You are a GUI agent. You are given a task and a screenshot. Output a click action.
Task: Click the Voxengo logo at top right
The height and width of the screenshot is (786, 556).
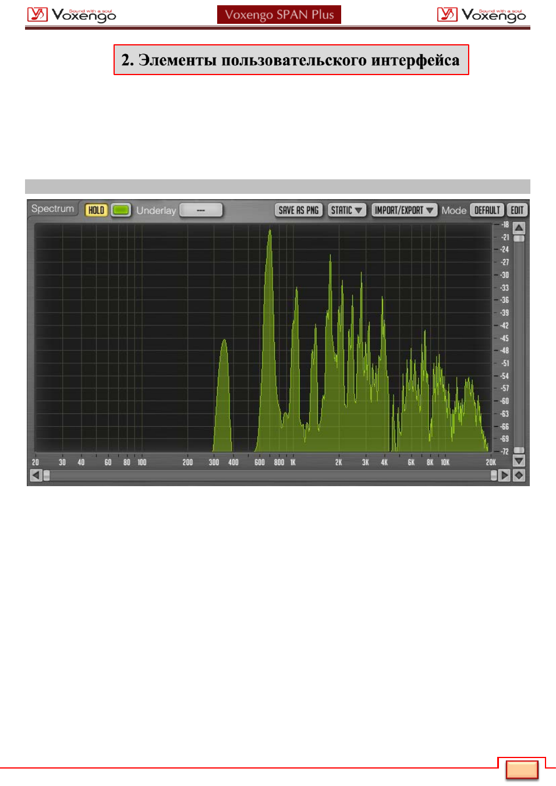coord(481,15)
